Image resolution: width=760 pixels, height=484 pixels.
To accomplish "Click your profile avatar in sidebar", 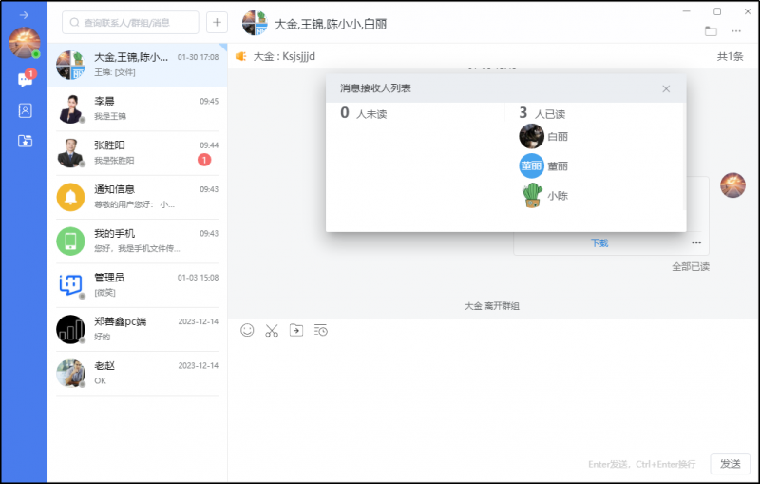I will click(24, 43).
